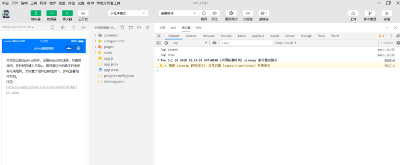Switch to the AppData tab

click(258, 36)
